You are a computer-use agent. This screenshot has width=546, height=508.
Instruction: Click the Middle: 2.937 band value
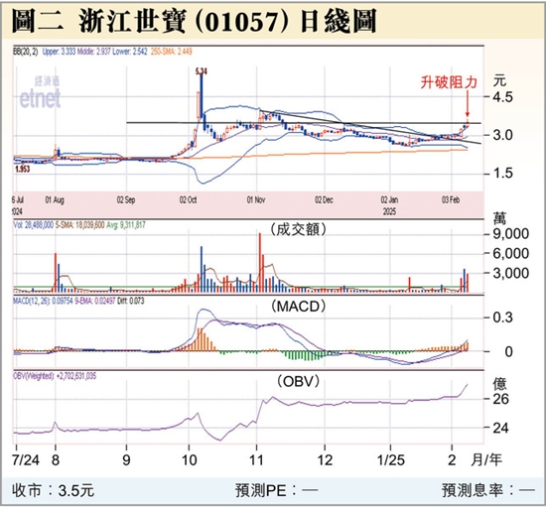[x=93, y=52]
